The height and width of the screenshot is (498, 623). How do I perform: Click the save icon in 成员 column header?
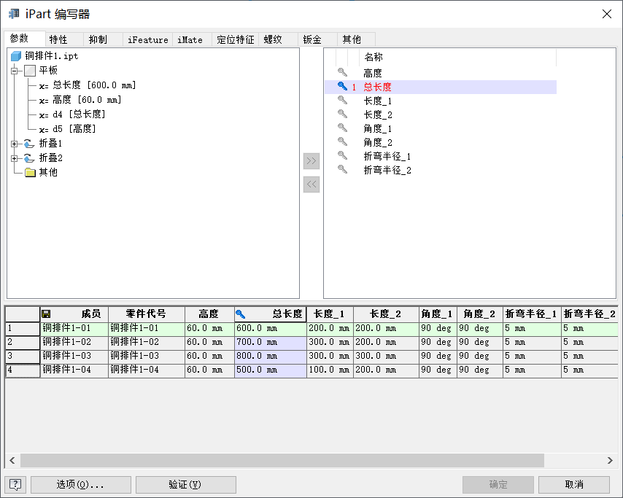(46, 314)
